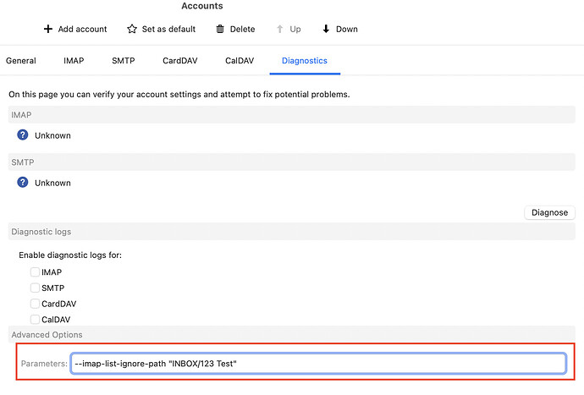Viewport: 584px width, 395px height.
Task: Switch to the General tab
Action: 21,61
